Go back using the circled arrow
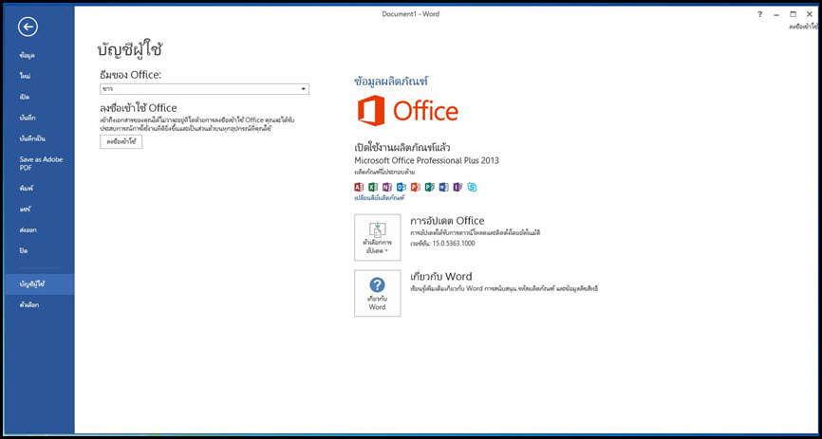This screenshot has height=439, width=822. pos(28,27)
